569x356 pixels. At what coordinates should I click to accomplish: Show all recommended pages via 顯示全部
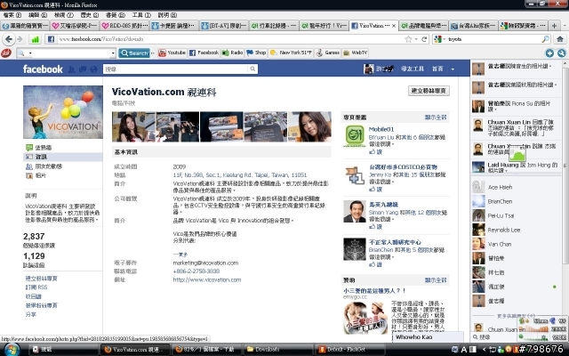tap(436, 117)
